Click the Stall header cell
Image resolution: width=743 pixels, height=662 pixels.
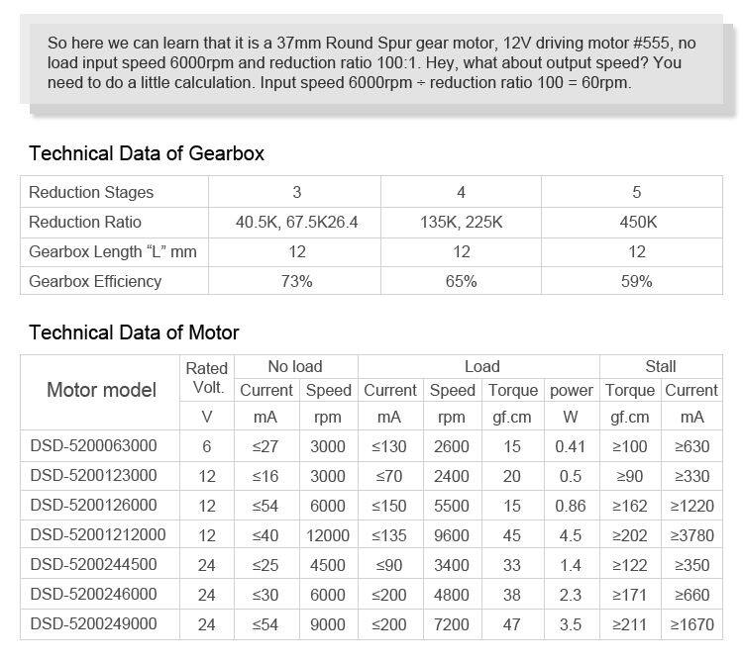[x=660, y=366]
